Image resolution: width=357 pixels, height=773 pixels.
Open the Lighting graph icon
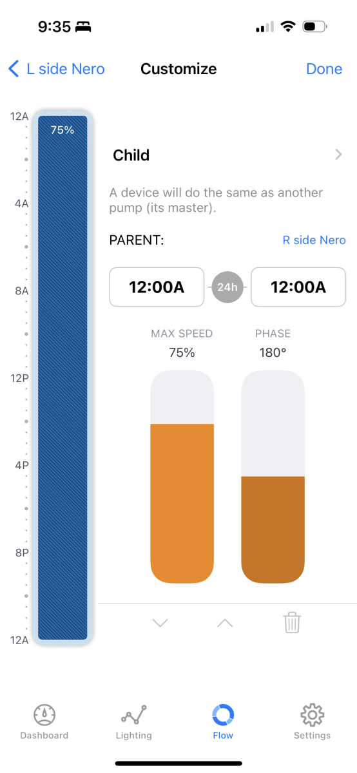pyautogui.click(x=133, y=715)
